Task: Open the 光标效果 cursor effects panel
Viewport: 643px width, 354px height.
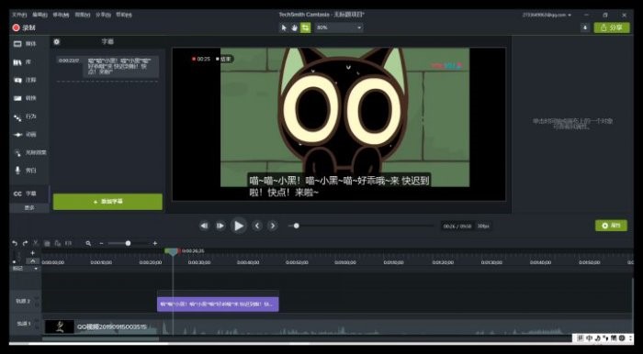Action: pos(28,152)
